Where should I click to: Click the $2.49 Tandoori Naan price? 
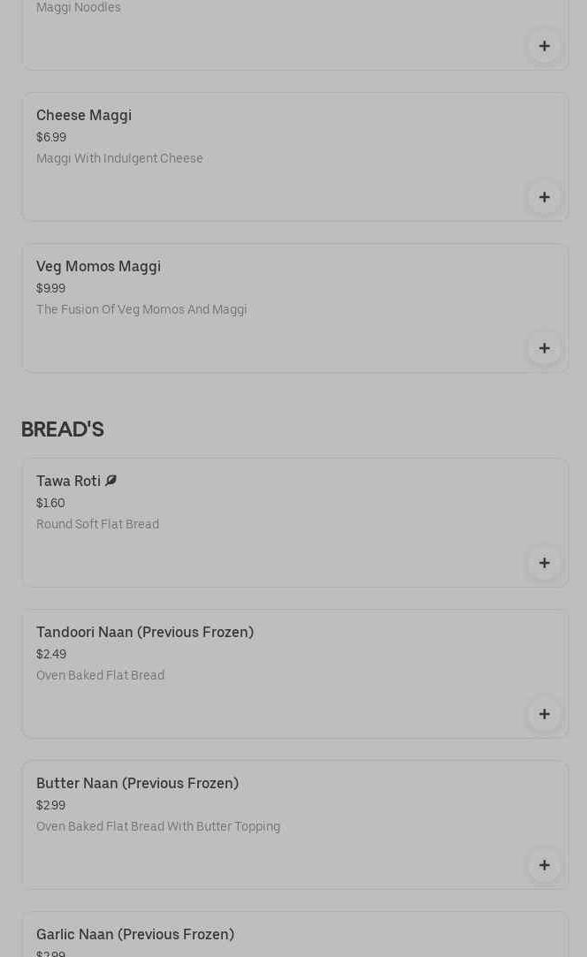51,655
